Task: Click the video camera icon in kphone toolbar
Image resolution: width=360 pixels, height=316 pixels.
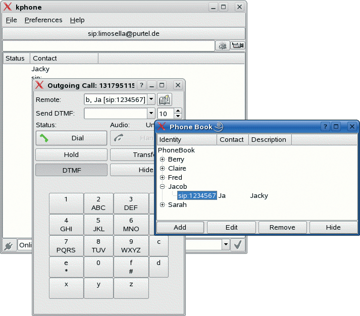Action: pyautogui.click(x=238, y=45)
